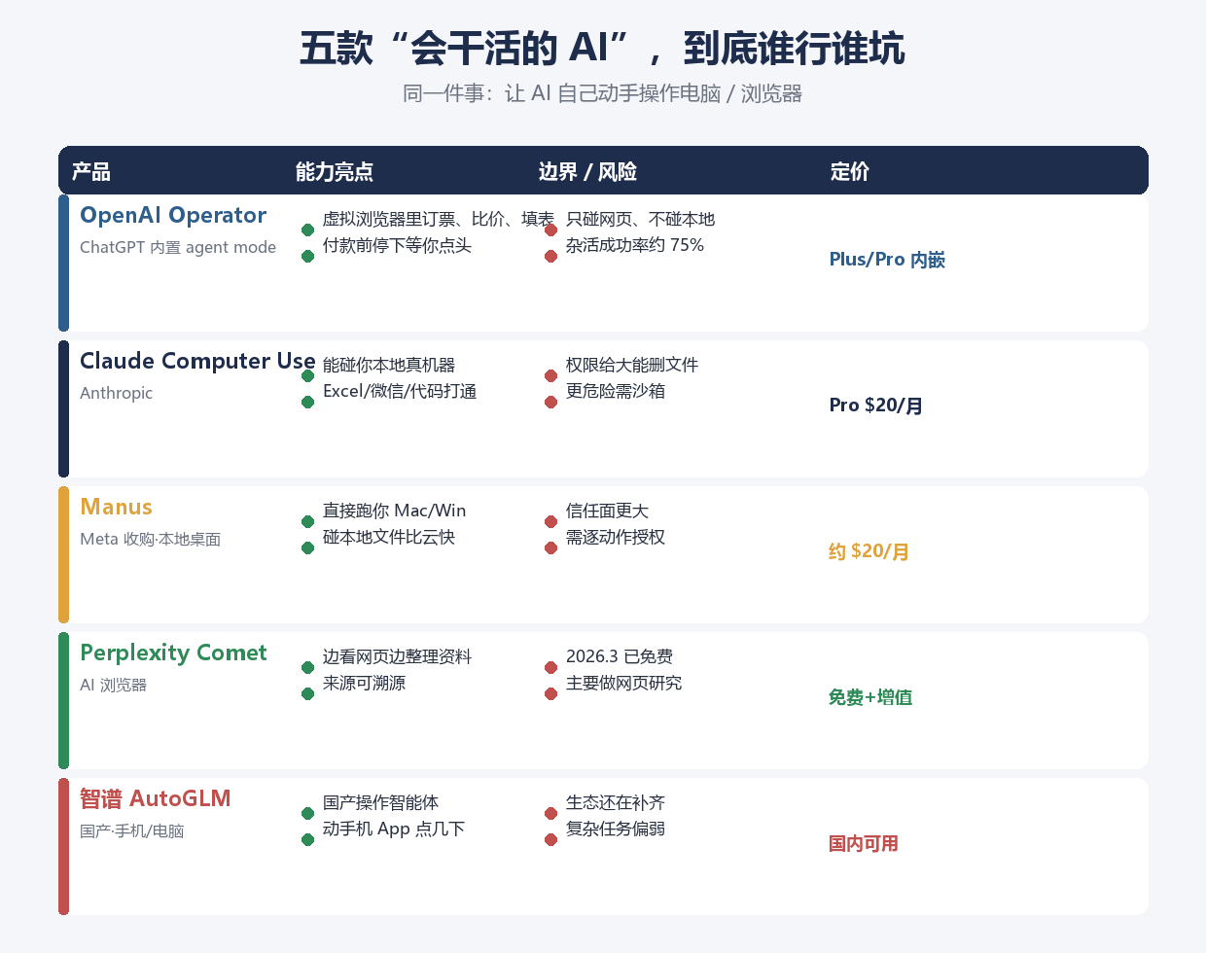Click green bullet beside 付款前停下等你点头
Viewport: 1206px width, 953px height.
coord(307,256)
